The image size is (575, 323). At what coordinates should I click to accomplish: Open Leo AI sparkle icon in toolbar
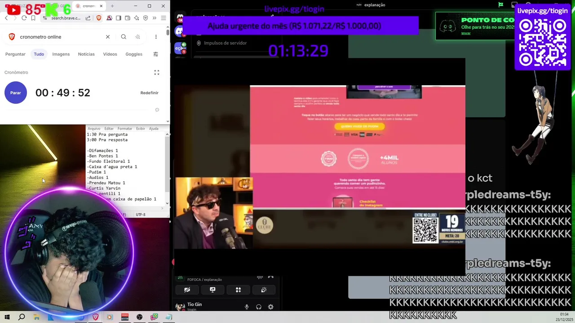(137, 18)
